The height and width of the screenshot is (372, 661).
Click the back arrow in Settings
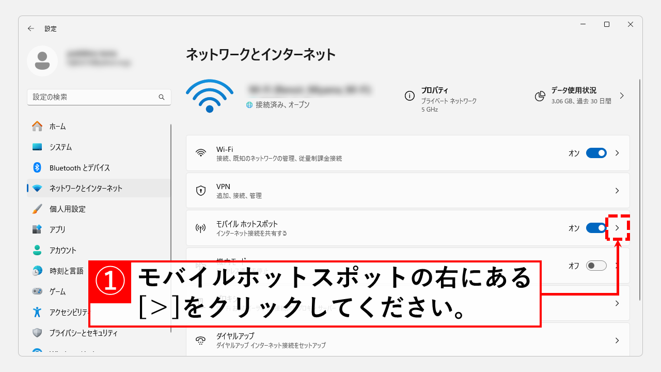31,28
